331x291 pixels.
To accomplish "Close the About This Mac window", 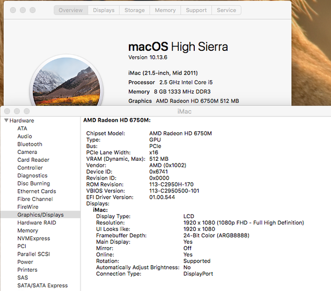I will click(13, 10).
